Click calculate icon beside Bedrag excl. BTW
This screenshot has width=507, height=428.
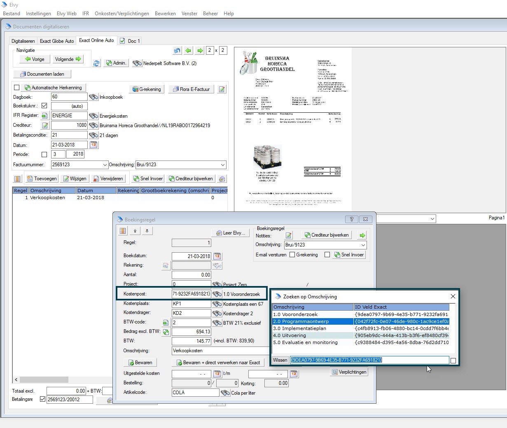point(166,332)
